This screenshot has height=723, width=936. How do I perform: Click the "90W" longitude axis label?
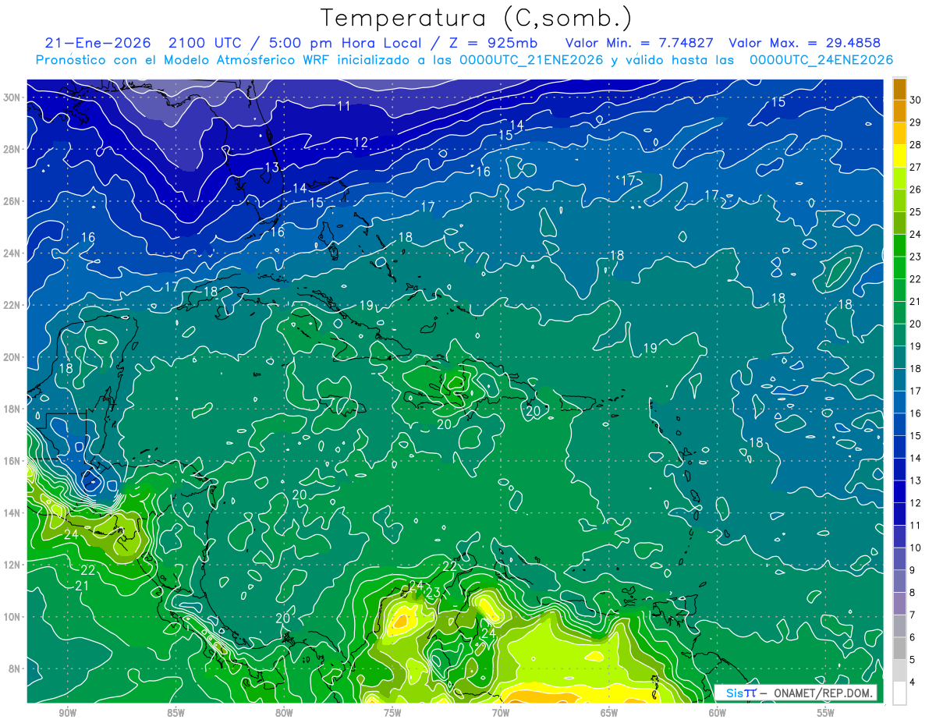(x=68, y=713)
